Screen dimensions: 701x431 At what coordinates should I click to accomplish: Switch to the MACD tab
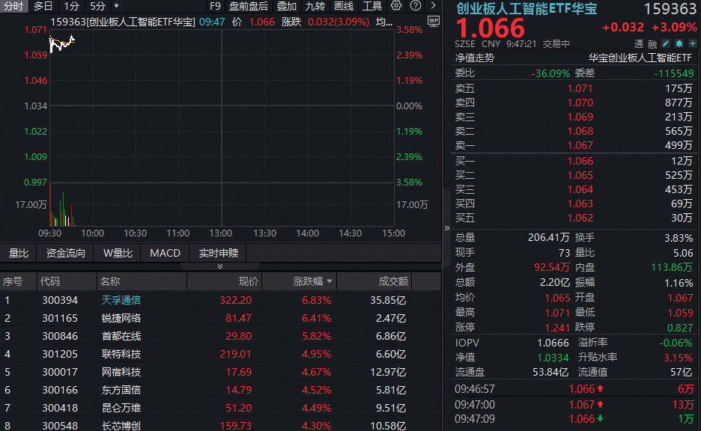[164, 253]
